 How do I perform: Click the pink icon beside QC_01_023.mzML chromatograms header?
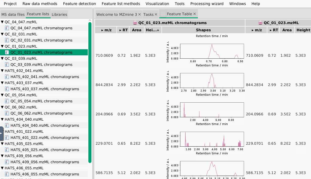[135, 23]
